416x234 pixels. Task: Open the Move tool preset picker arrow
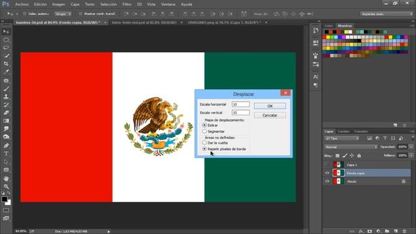click(17, 14)
